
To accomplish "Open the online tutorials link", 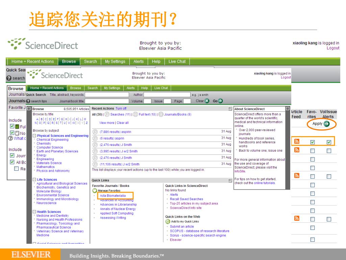I will coord(265,183).
